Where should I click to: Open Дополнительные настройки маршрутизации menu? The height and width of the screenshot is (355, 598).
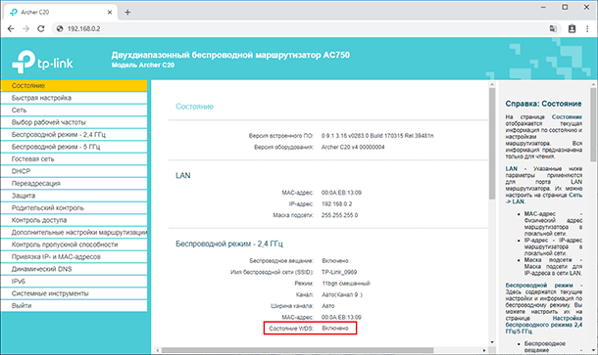pyautogui.click(x=74, y=232)
